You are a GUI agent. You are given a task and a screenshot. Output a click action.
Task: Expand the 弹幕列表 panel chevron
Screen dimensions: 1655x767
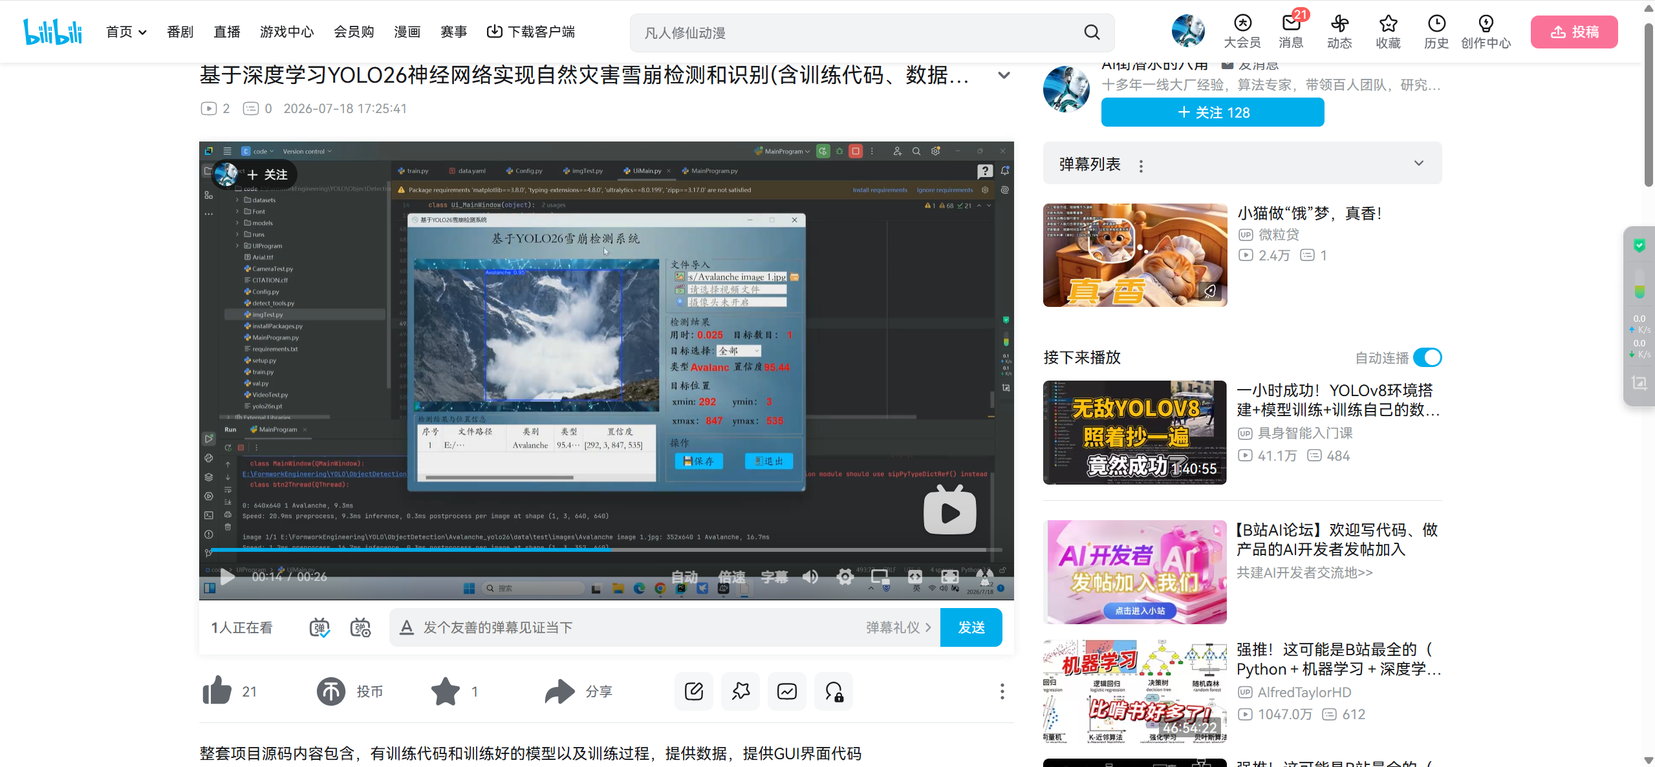coord(1419,163)
